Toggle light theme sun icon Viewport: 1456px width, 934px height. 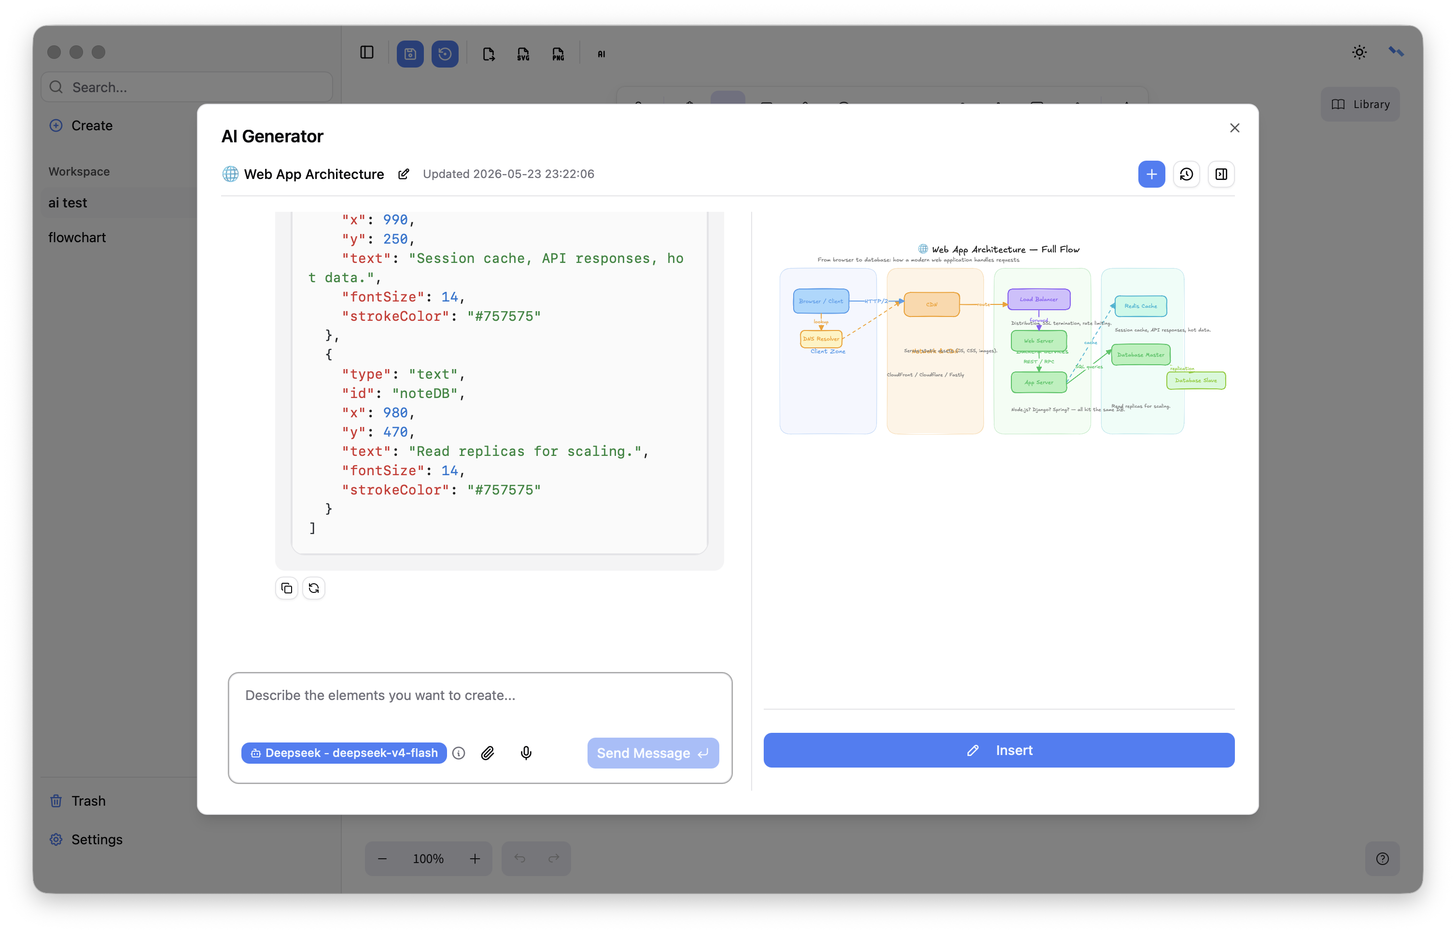pos(1359,52)
